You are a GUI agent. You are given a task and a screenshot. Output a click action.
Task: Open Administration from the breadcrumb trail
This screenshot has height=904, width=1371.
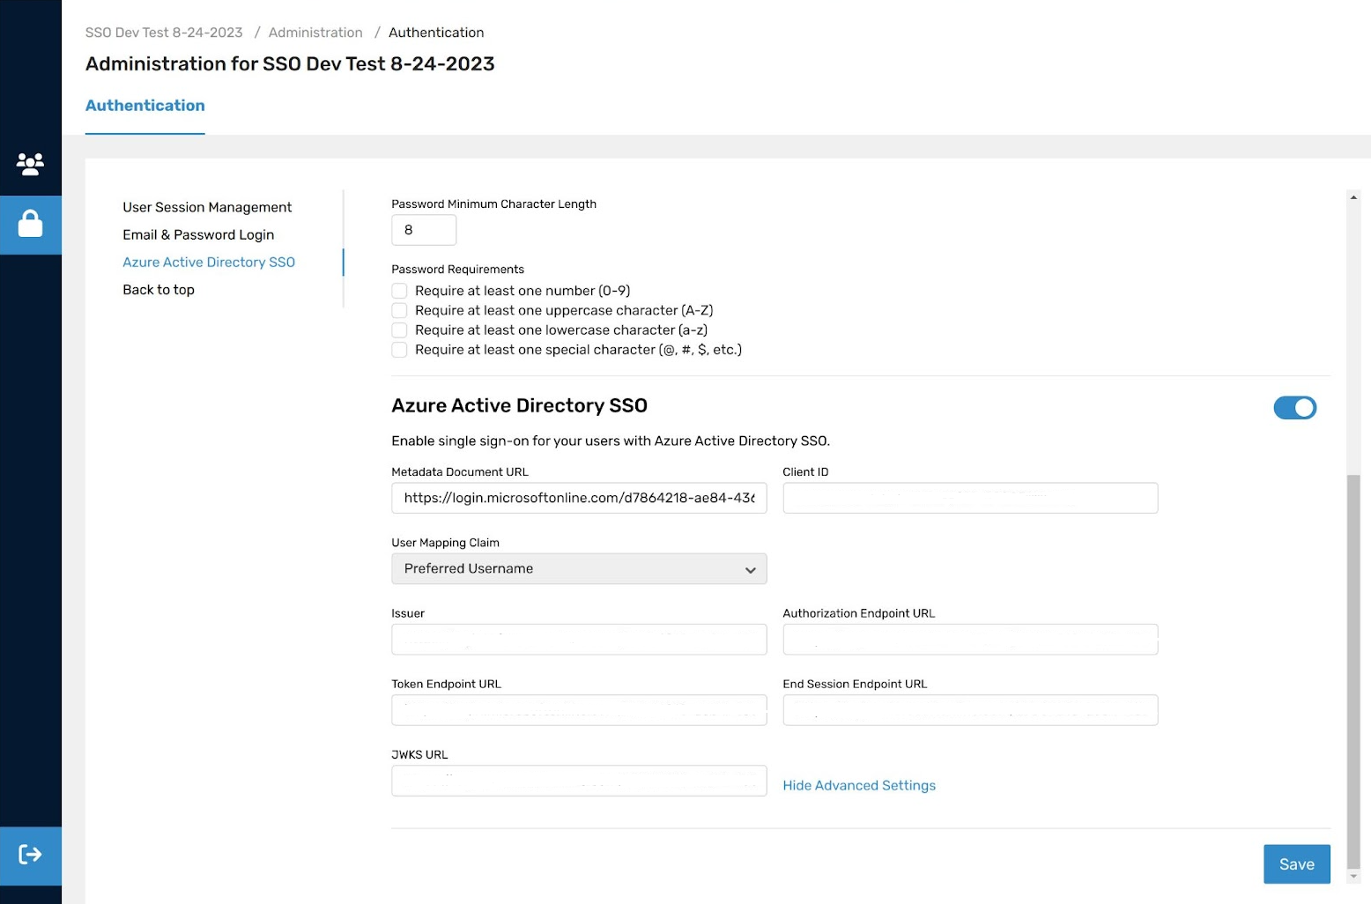coord(315,32)
